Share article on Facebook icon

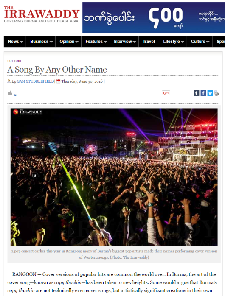pyautogui.click(x=203, y=93)
